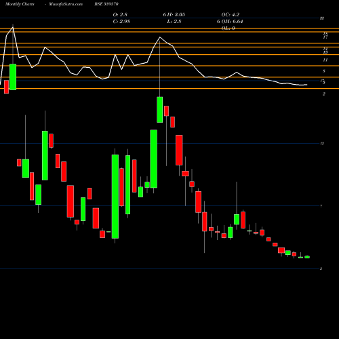Image resolution: width=339 pixels, height=339 pixels.
Task: Click the 'L: 2.8' low value
Action: [x=174, y=22]
